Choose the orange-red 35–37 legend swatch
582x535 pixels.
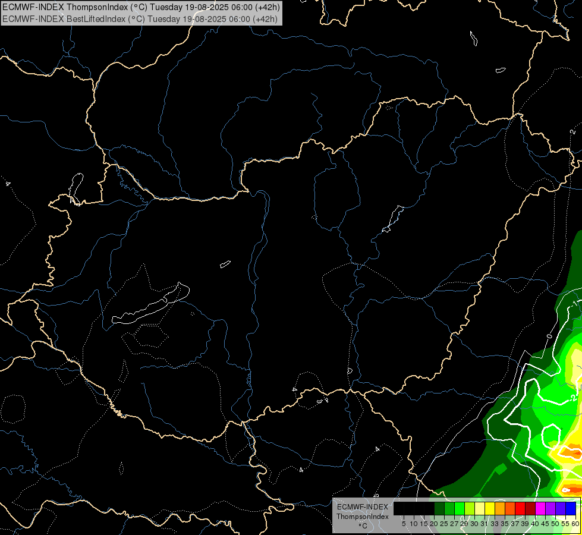click(510, 508)
